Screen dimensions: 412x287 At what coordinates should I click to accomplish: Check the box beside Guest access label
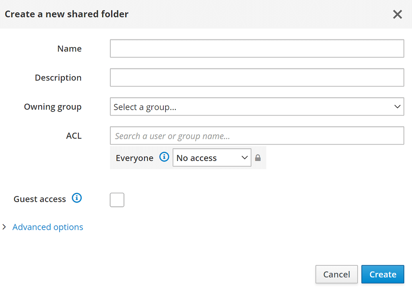pyautogui.click(x=117, y=200)
